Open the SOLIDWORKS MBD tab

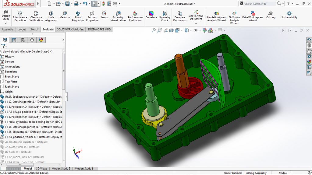99,30
